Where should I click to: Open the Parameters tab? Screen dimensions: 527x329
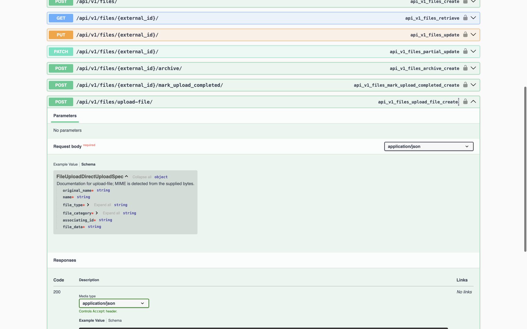[x=65, y=116]
